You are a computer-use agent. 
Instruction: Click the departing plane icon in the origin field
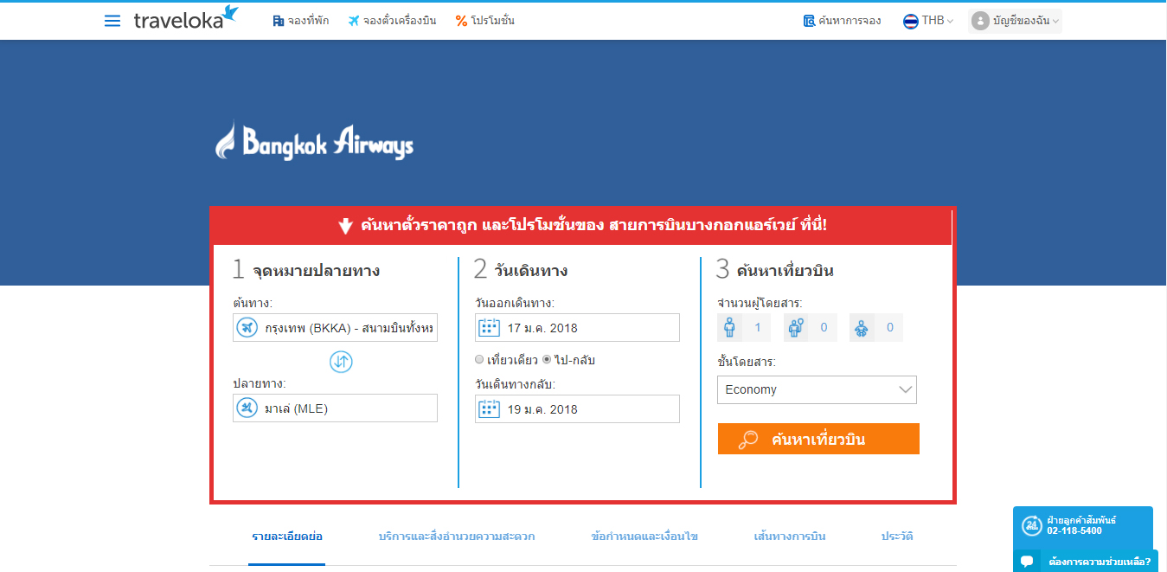tap(247, 328)
